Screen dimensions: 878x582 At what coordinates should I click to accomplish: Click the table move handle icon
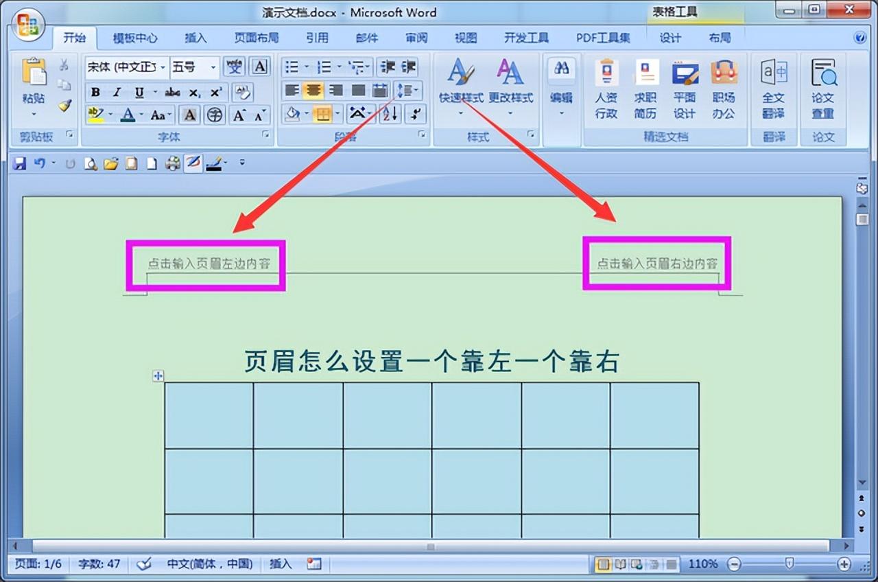pyautogui.click(x=158, y=375)
